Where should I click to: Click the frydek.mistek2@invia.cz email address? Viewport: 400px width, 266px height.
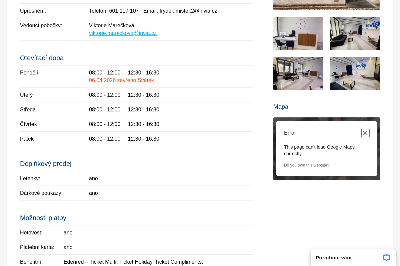(188, 11)
